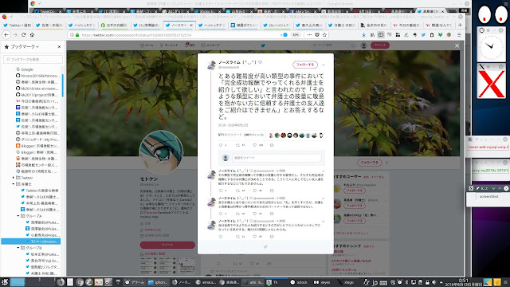Viewport: 510px width, 287px height.
Task: Click the ノースライム avatar in tweet header
Action: 212,65
